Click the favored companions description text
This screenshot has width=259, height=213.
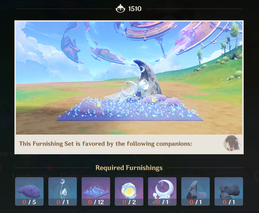tap(105, 144)
